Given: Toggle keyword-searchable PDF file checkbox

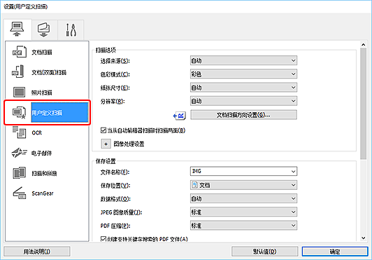Looking at the screenshot, I should pyautogui.click(x=103, y=238).
